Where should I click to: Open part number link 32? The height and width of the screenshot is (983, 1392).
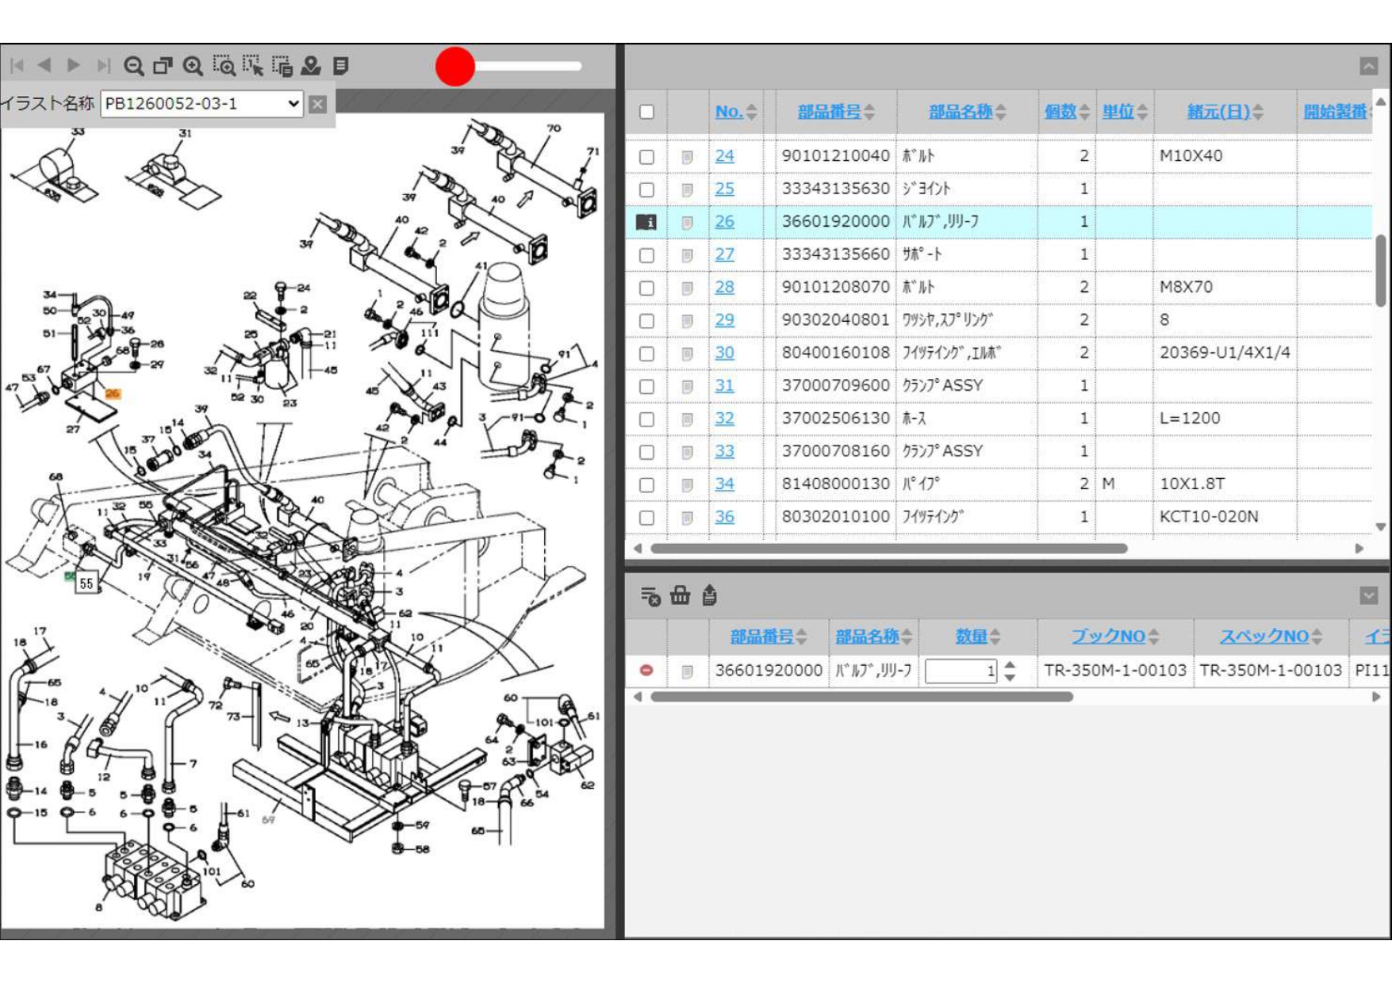[x=724, y=419]
